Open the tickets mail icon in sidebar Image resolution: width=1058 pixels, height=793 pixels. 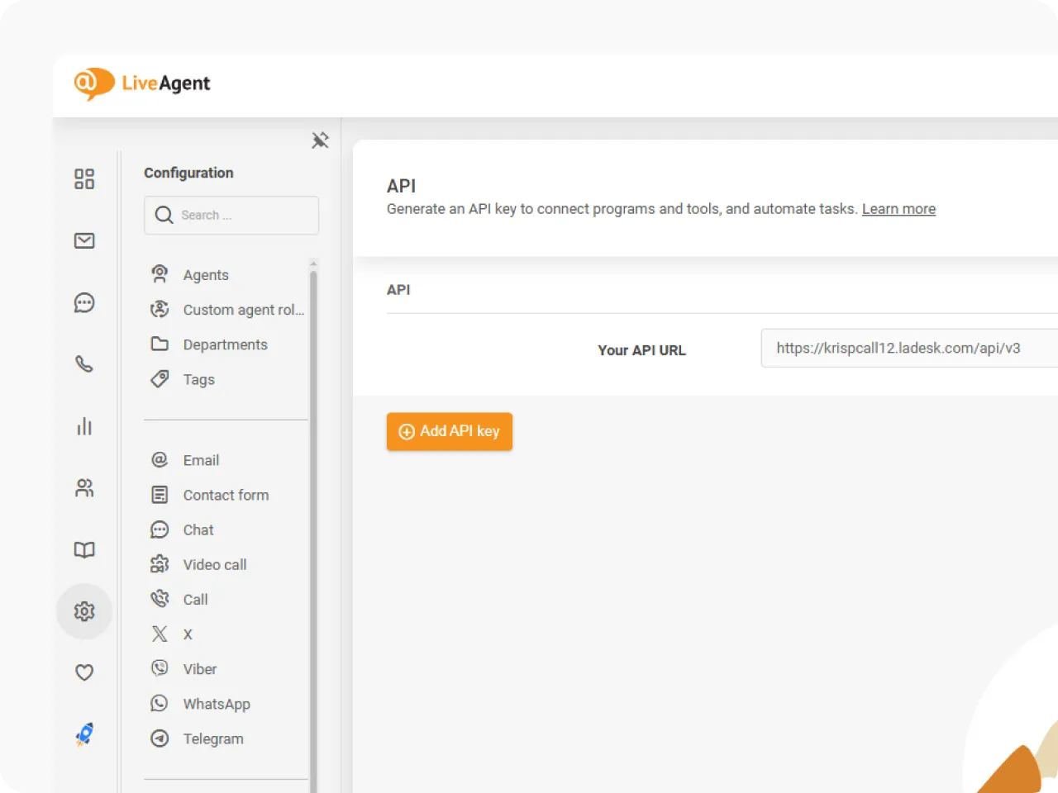pyautogui.click(x=84, y=240)
